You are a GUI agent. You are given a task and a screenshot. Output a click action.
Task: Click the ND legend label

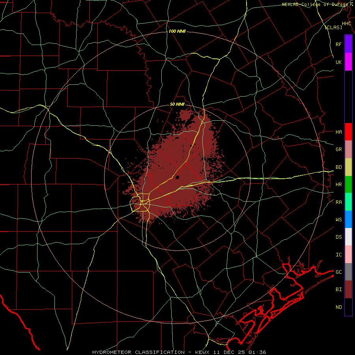click(x=338, y=307)
